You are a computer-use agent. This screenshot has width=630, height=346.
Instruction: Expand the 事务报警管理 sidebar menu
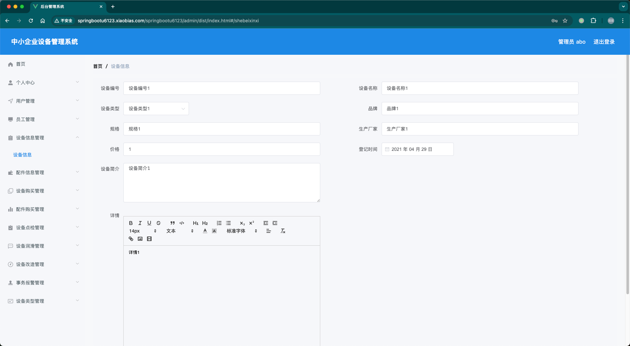[x=43, y=283]
